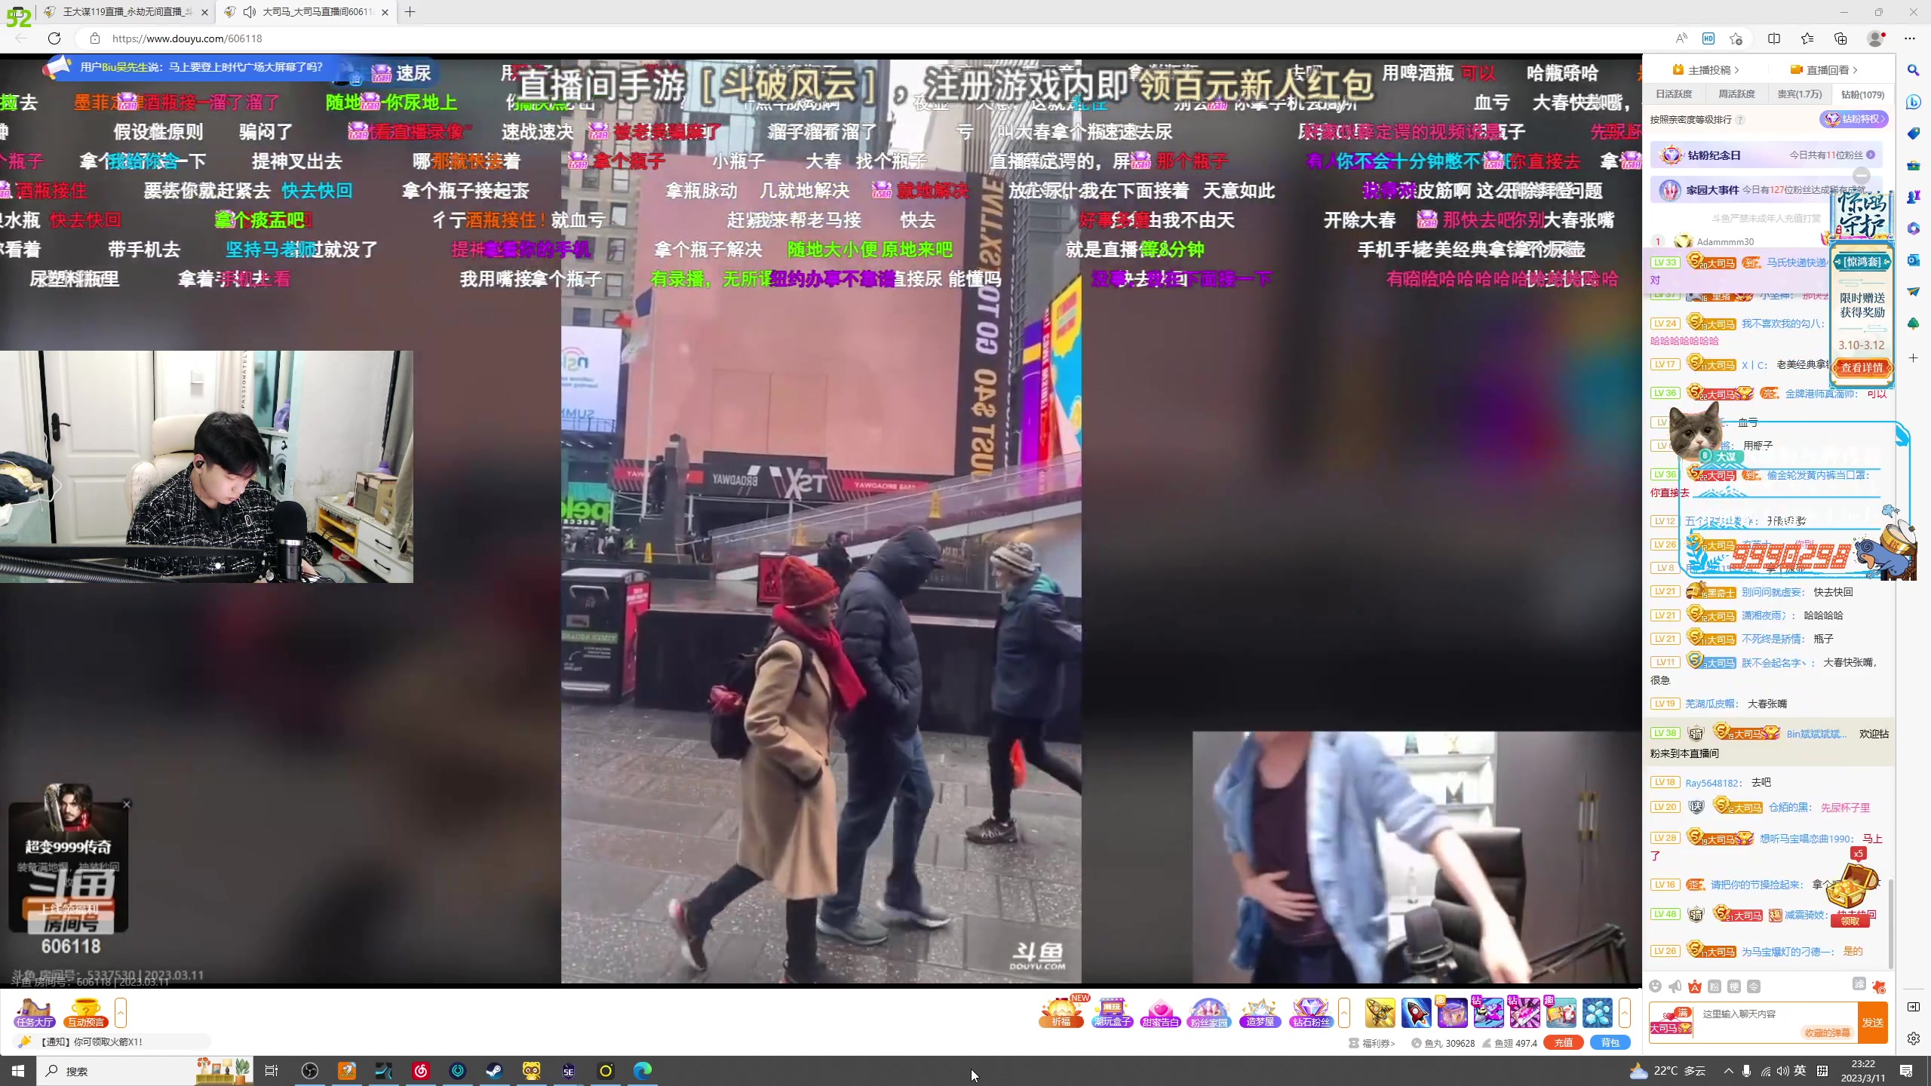The width and height of the screenshot is (1931, 1086).
Task: Click the megaphone icon above chat input
Action: [x=1675, y=986]
